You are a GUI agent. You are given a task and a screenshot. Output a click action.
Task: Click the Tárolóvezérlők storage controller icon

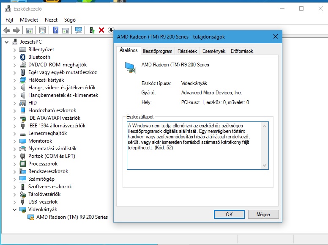23,194
